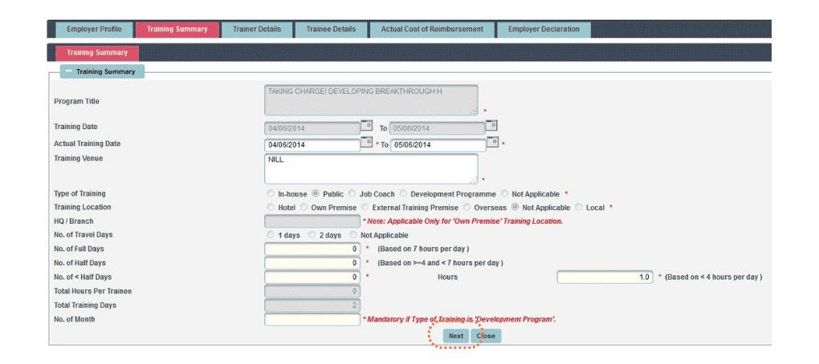Screen dimensions: 819x364
Task: Open calendar for Actual Training Date start
Action: [x=367, y=143]
